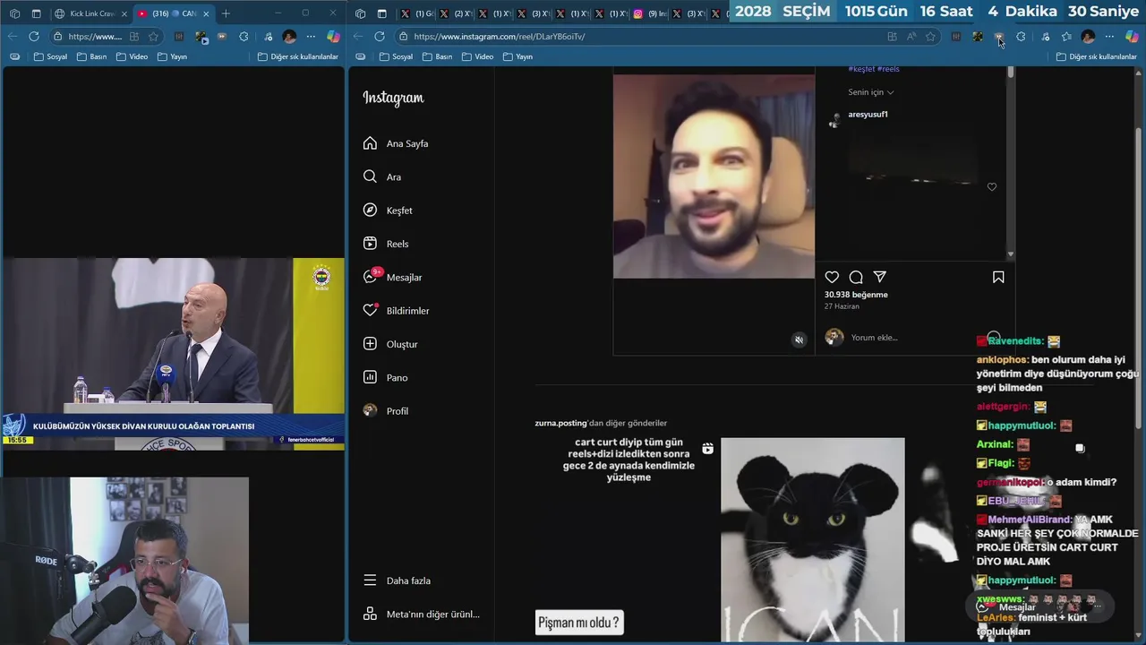This screenshot has width=1146, height=645.
Task: Save the reel with bookmark icon
Action: [998, 278]
